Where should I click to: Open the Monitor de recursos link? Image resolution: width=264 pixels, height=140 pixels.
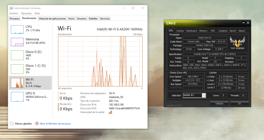55,124
